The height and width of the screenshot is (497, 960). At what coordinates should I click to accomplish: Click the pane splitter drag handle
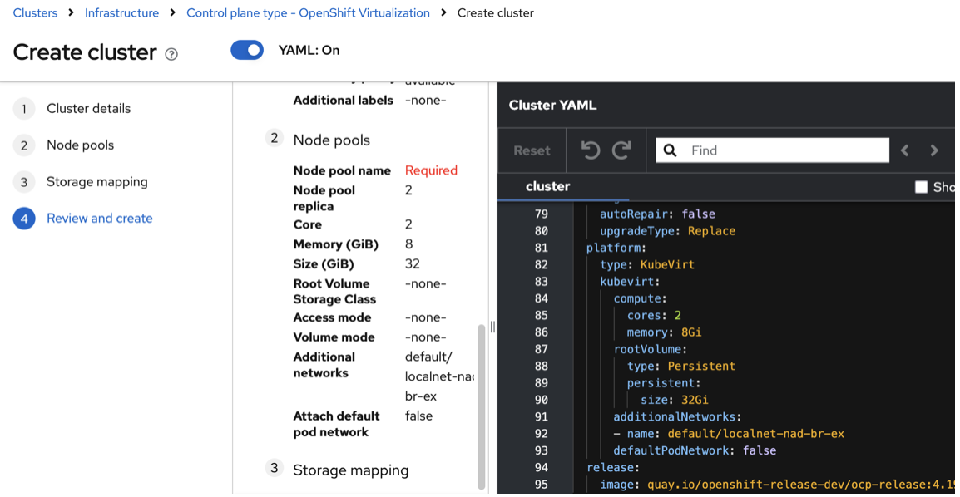click(492, 327)
